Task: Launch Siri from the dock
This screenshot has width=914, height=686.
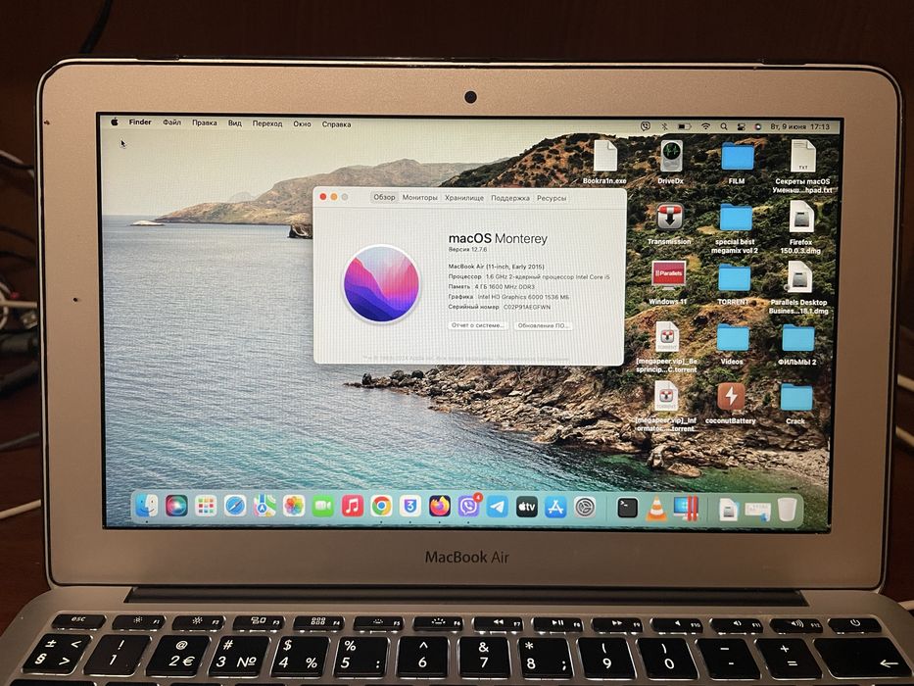Action: coord(176,506)
